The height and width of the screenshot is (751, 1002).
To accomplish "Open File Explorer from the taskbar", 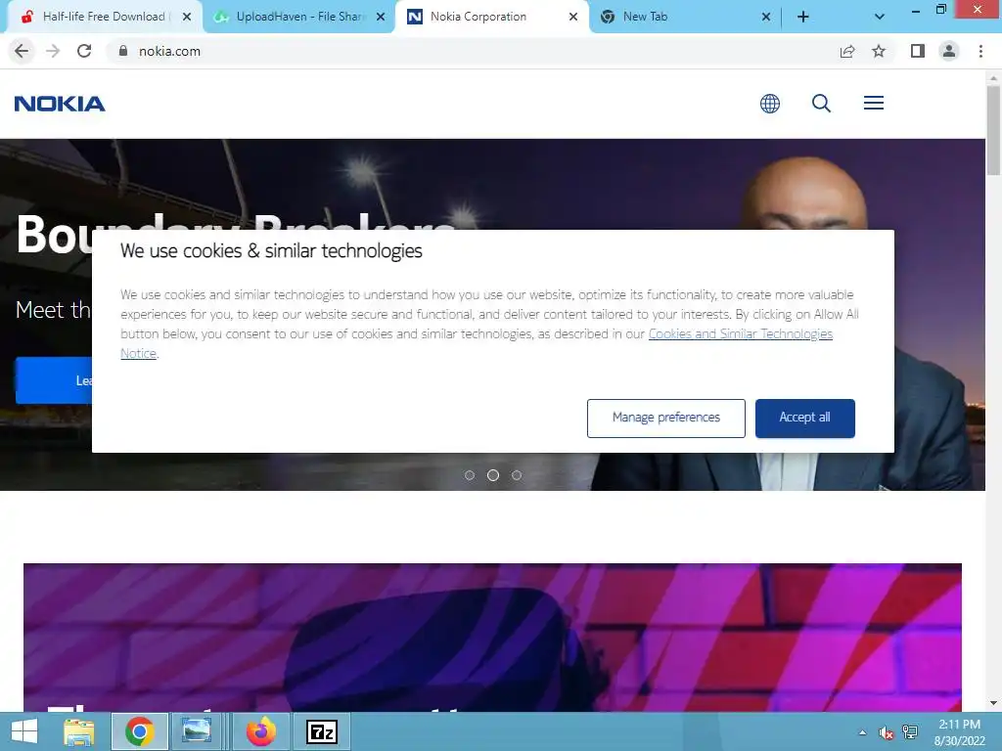I will [x=78, y=731].
